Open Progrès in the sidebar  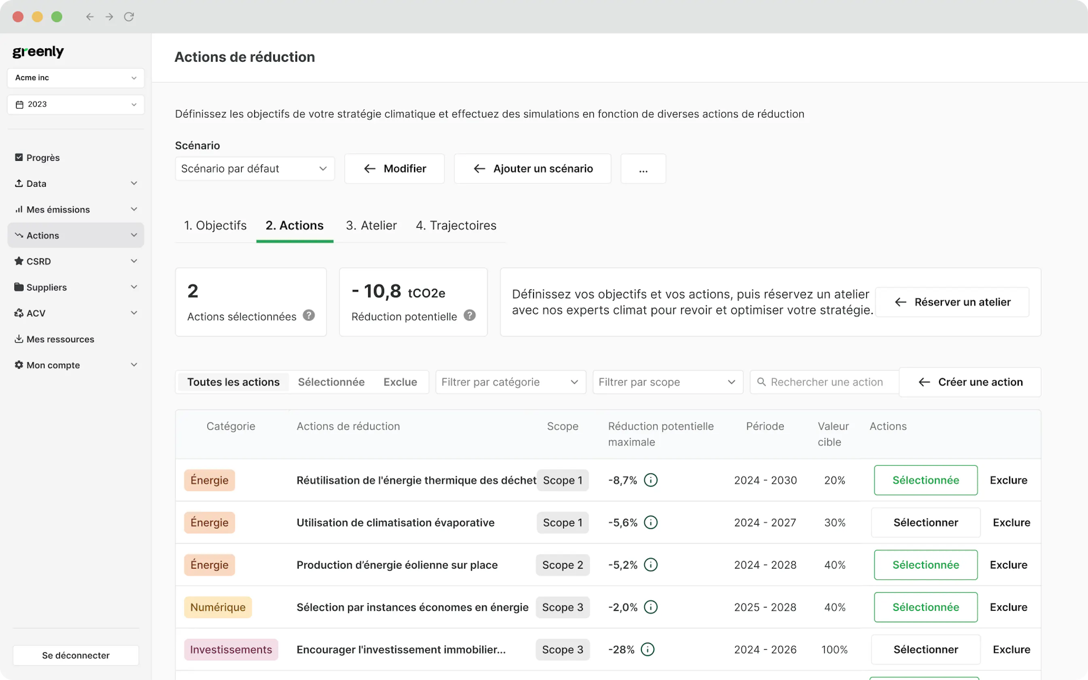click(x=76, y=158)
